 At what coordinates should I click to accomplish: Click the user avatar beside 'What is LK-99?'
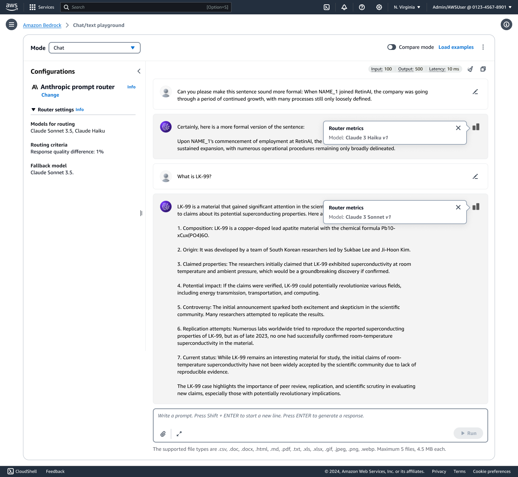(166, 176)
